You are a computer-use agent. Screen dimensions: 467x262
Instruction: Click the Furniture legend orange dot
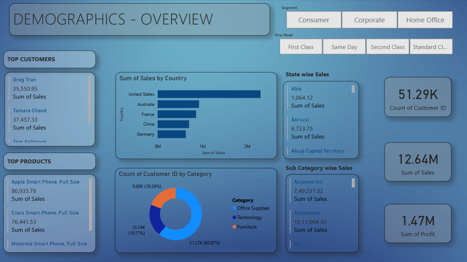pyautogui.click(x=235, y=227)
